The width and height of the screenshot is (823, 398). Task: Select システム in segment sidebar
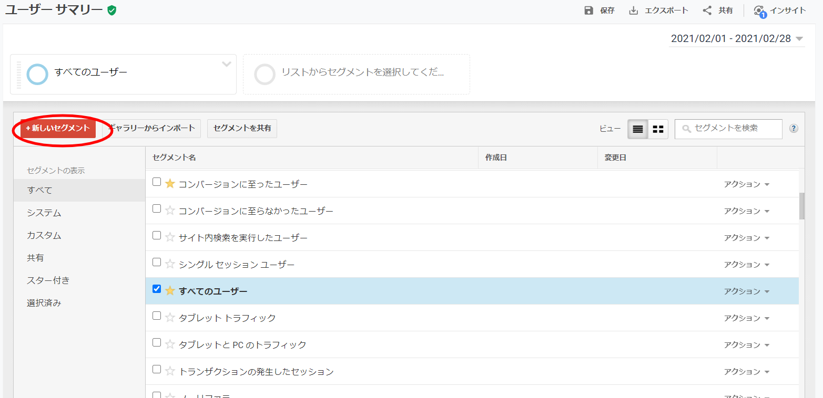coord(44,213)
